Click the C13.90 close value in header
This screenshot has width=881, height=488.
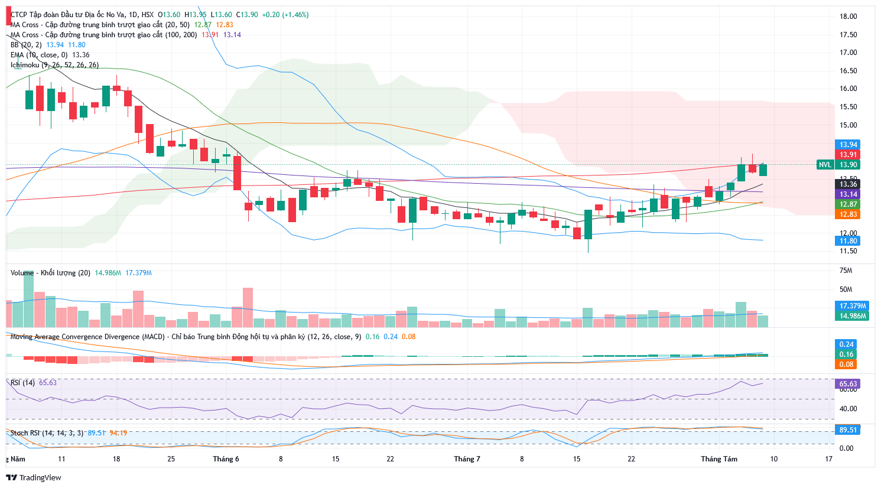pyautogui.click(x=247, y=15)
